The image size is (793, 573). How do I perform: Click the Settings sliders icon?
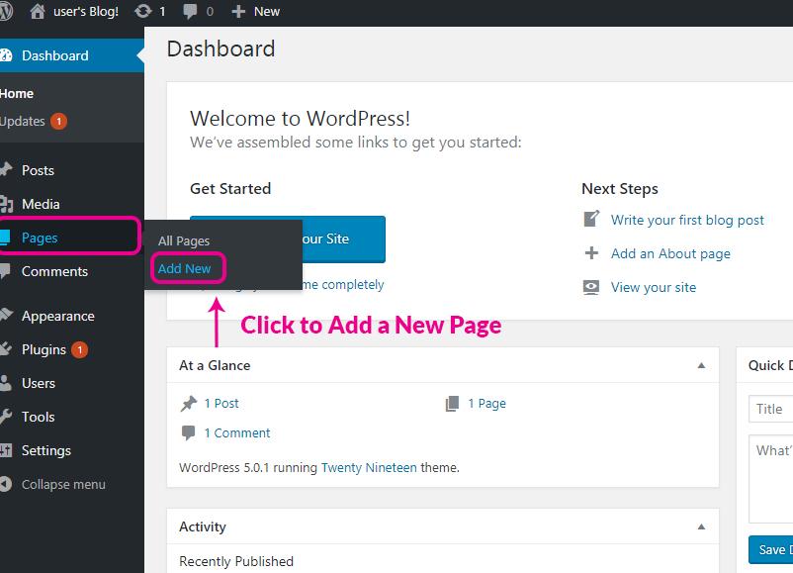tap(6, 450)
